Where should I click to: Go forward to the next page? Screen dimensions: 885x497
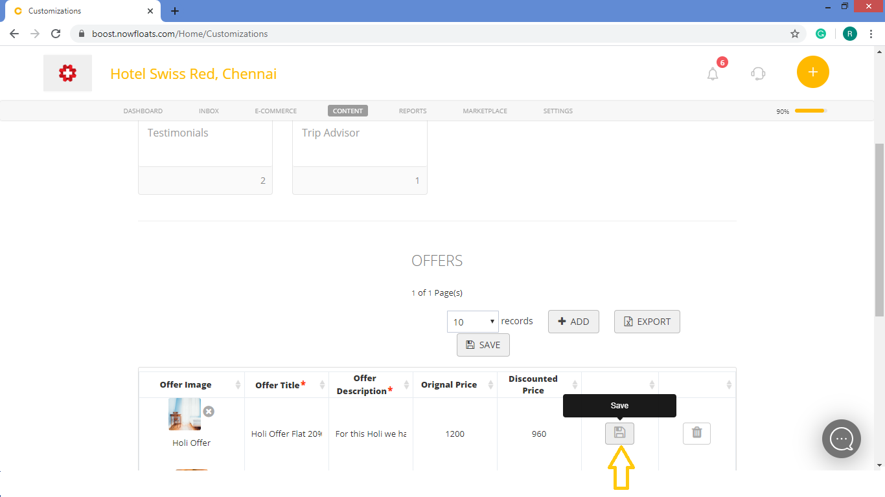tap(35, 34)
